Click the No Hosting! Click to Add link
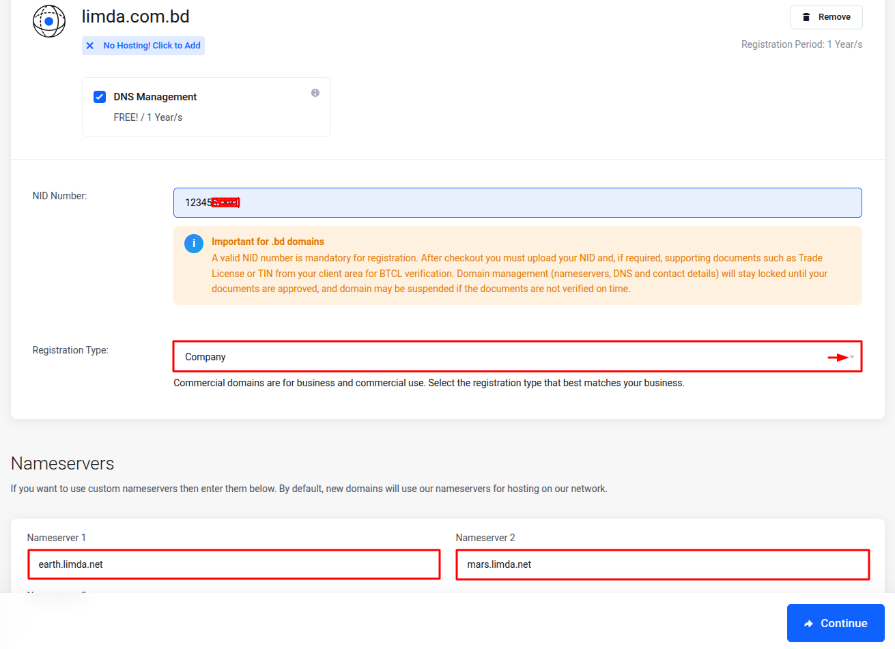Screen dimensions: 895x649 (x=152, y=46)
